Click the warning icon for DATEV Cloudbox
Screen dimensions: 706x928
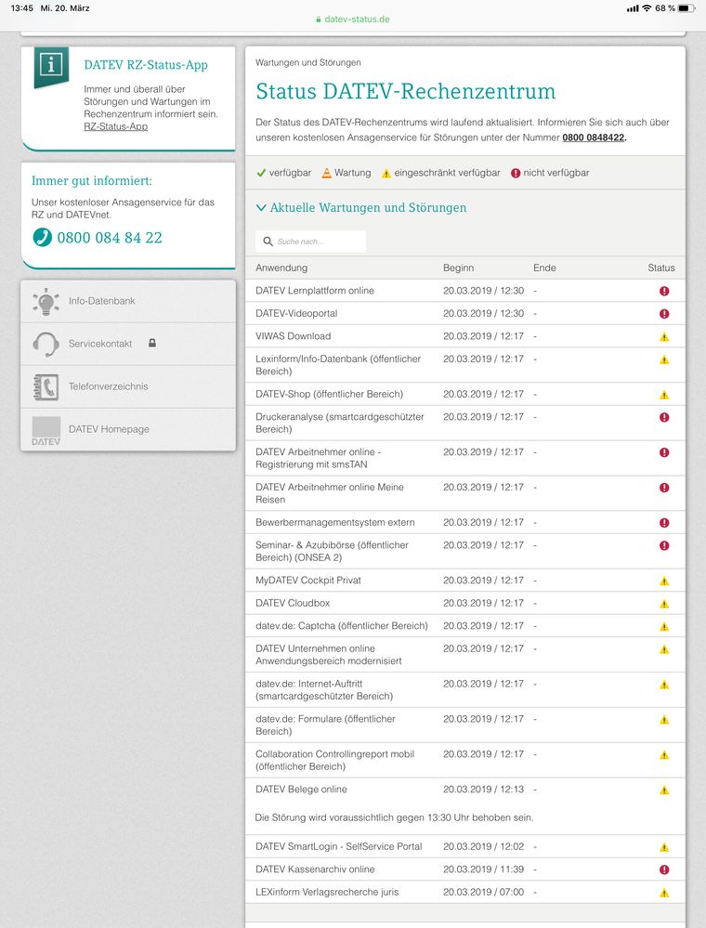point(664,604)
